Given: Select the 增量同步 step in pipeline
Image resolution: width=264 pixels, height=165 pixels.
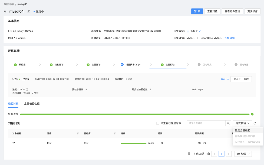Looking at the screenshot, I should pyautogui.click(x=131, y=65).
